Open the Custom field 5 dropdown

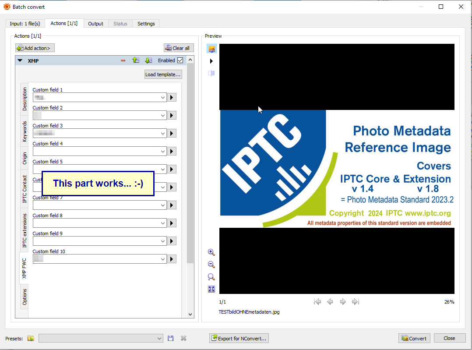tap(162, 169)
